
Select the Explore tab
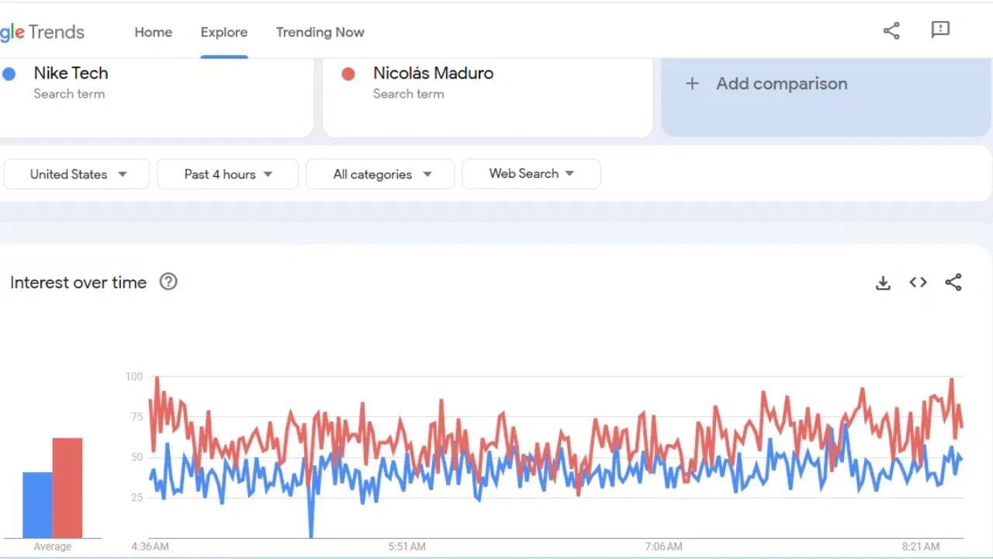pyautogui.click(x=223, y=32)
